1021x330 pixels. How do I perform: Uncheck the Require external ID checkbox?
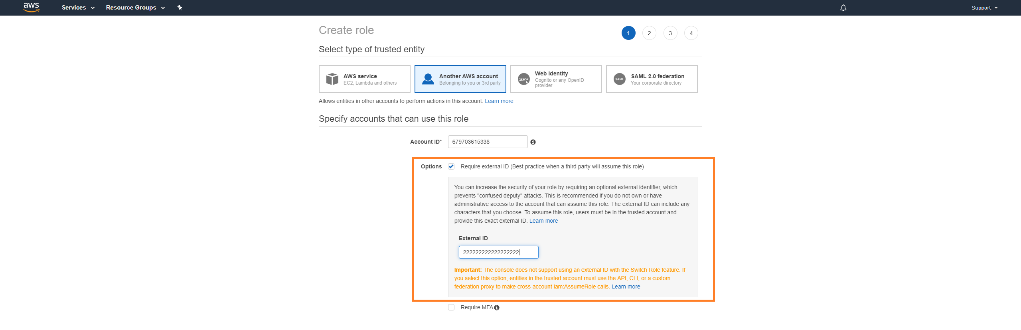451,166
